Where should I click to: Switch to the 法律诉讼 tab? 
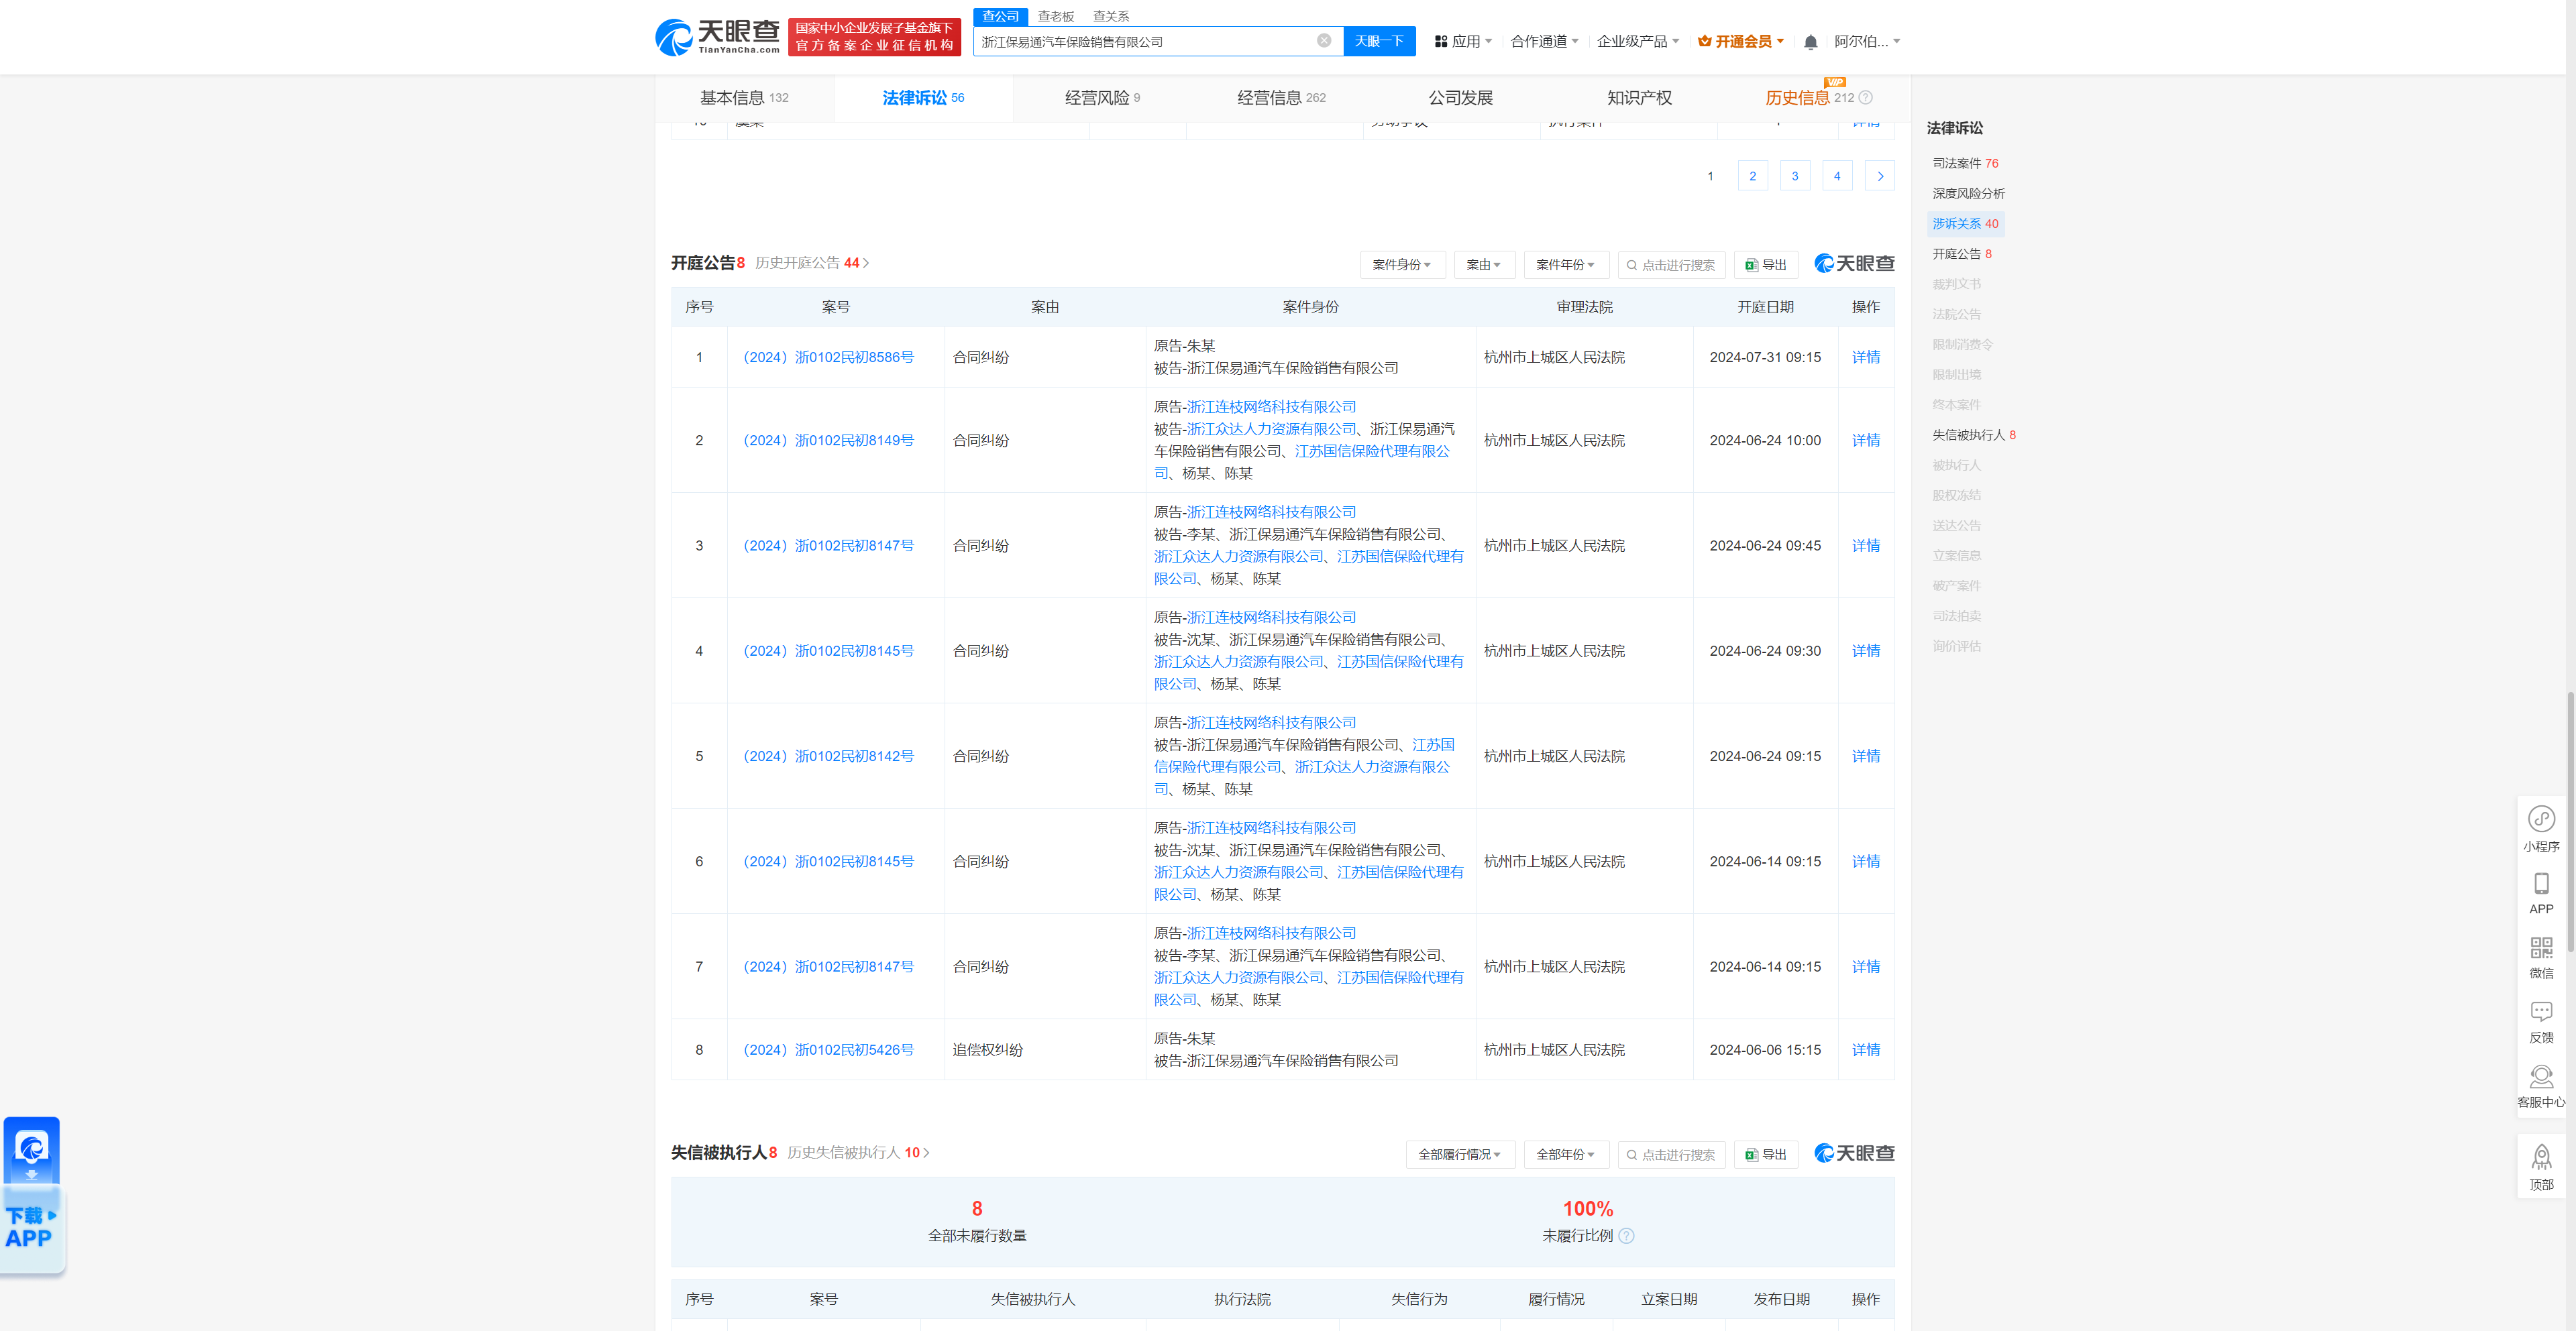[x=923, y=98]
